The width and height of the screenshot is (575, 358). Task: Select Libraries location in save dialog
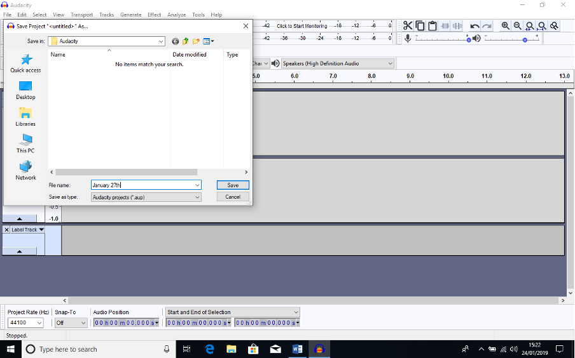(x=25, y=117)
